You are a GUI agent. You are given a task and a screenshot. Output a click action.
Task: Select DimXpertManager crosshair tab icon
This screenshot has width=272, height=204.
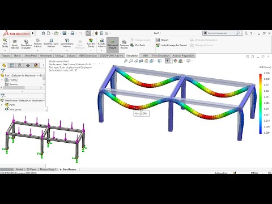click(x=28, y=65)
